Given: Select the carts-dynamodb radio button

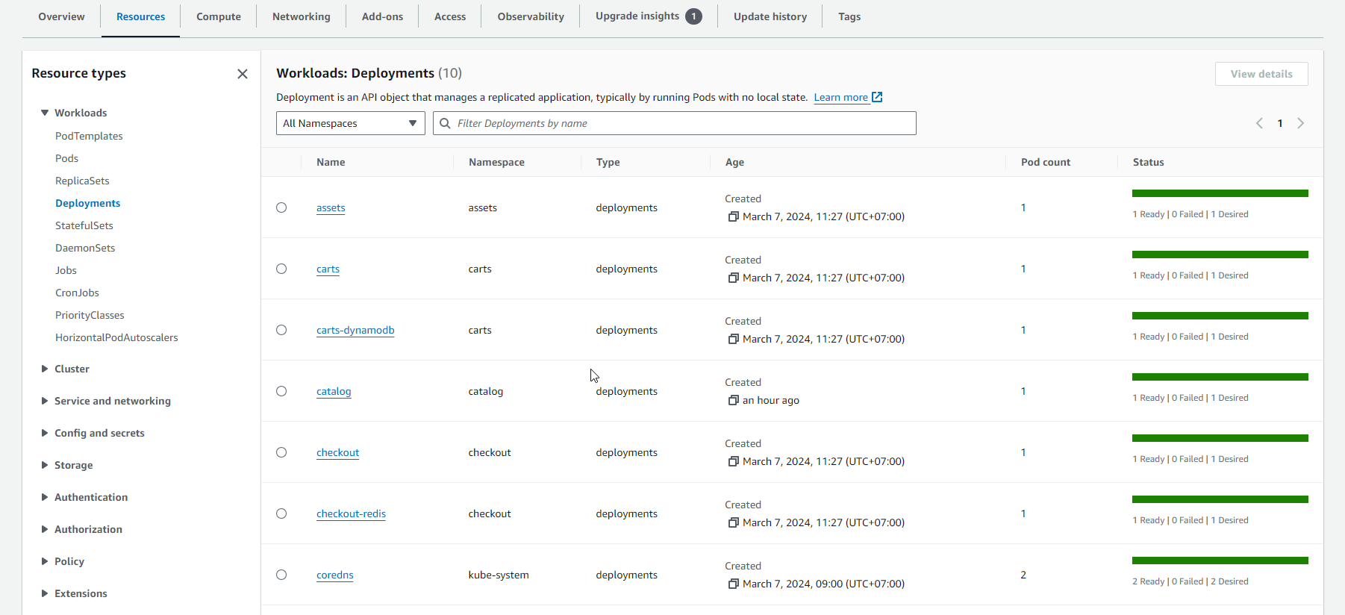Looking at the screenshot, I should coord(281,330).
